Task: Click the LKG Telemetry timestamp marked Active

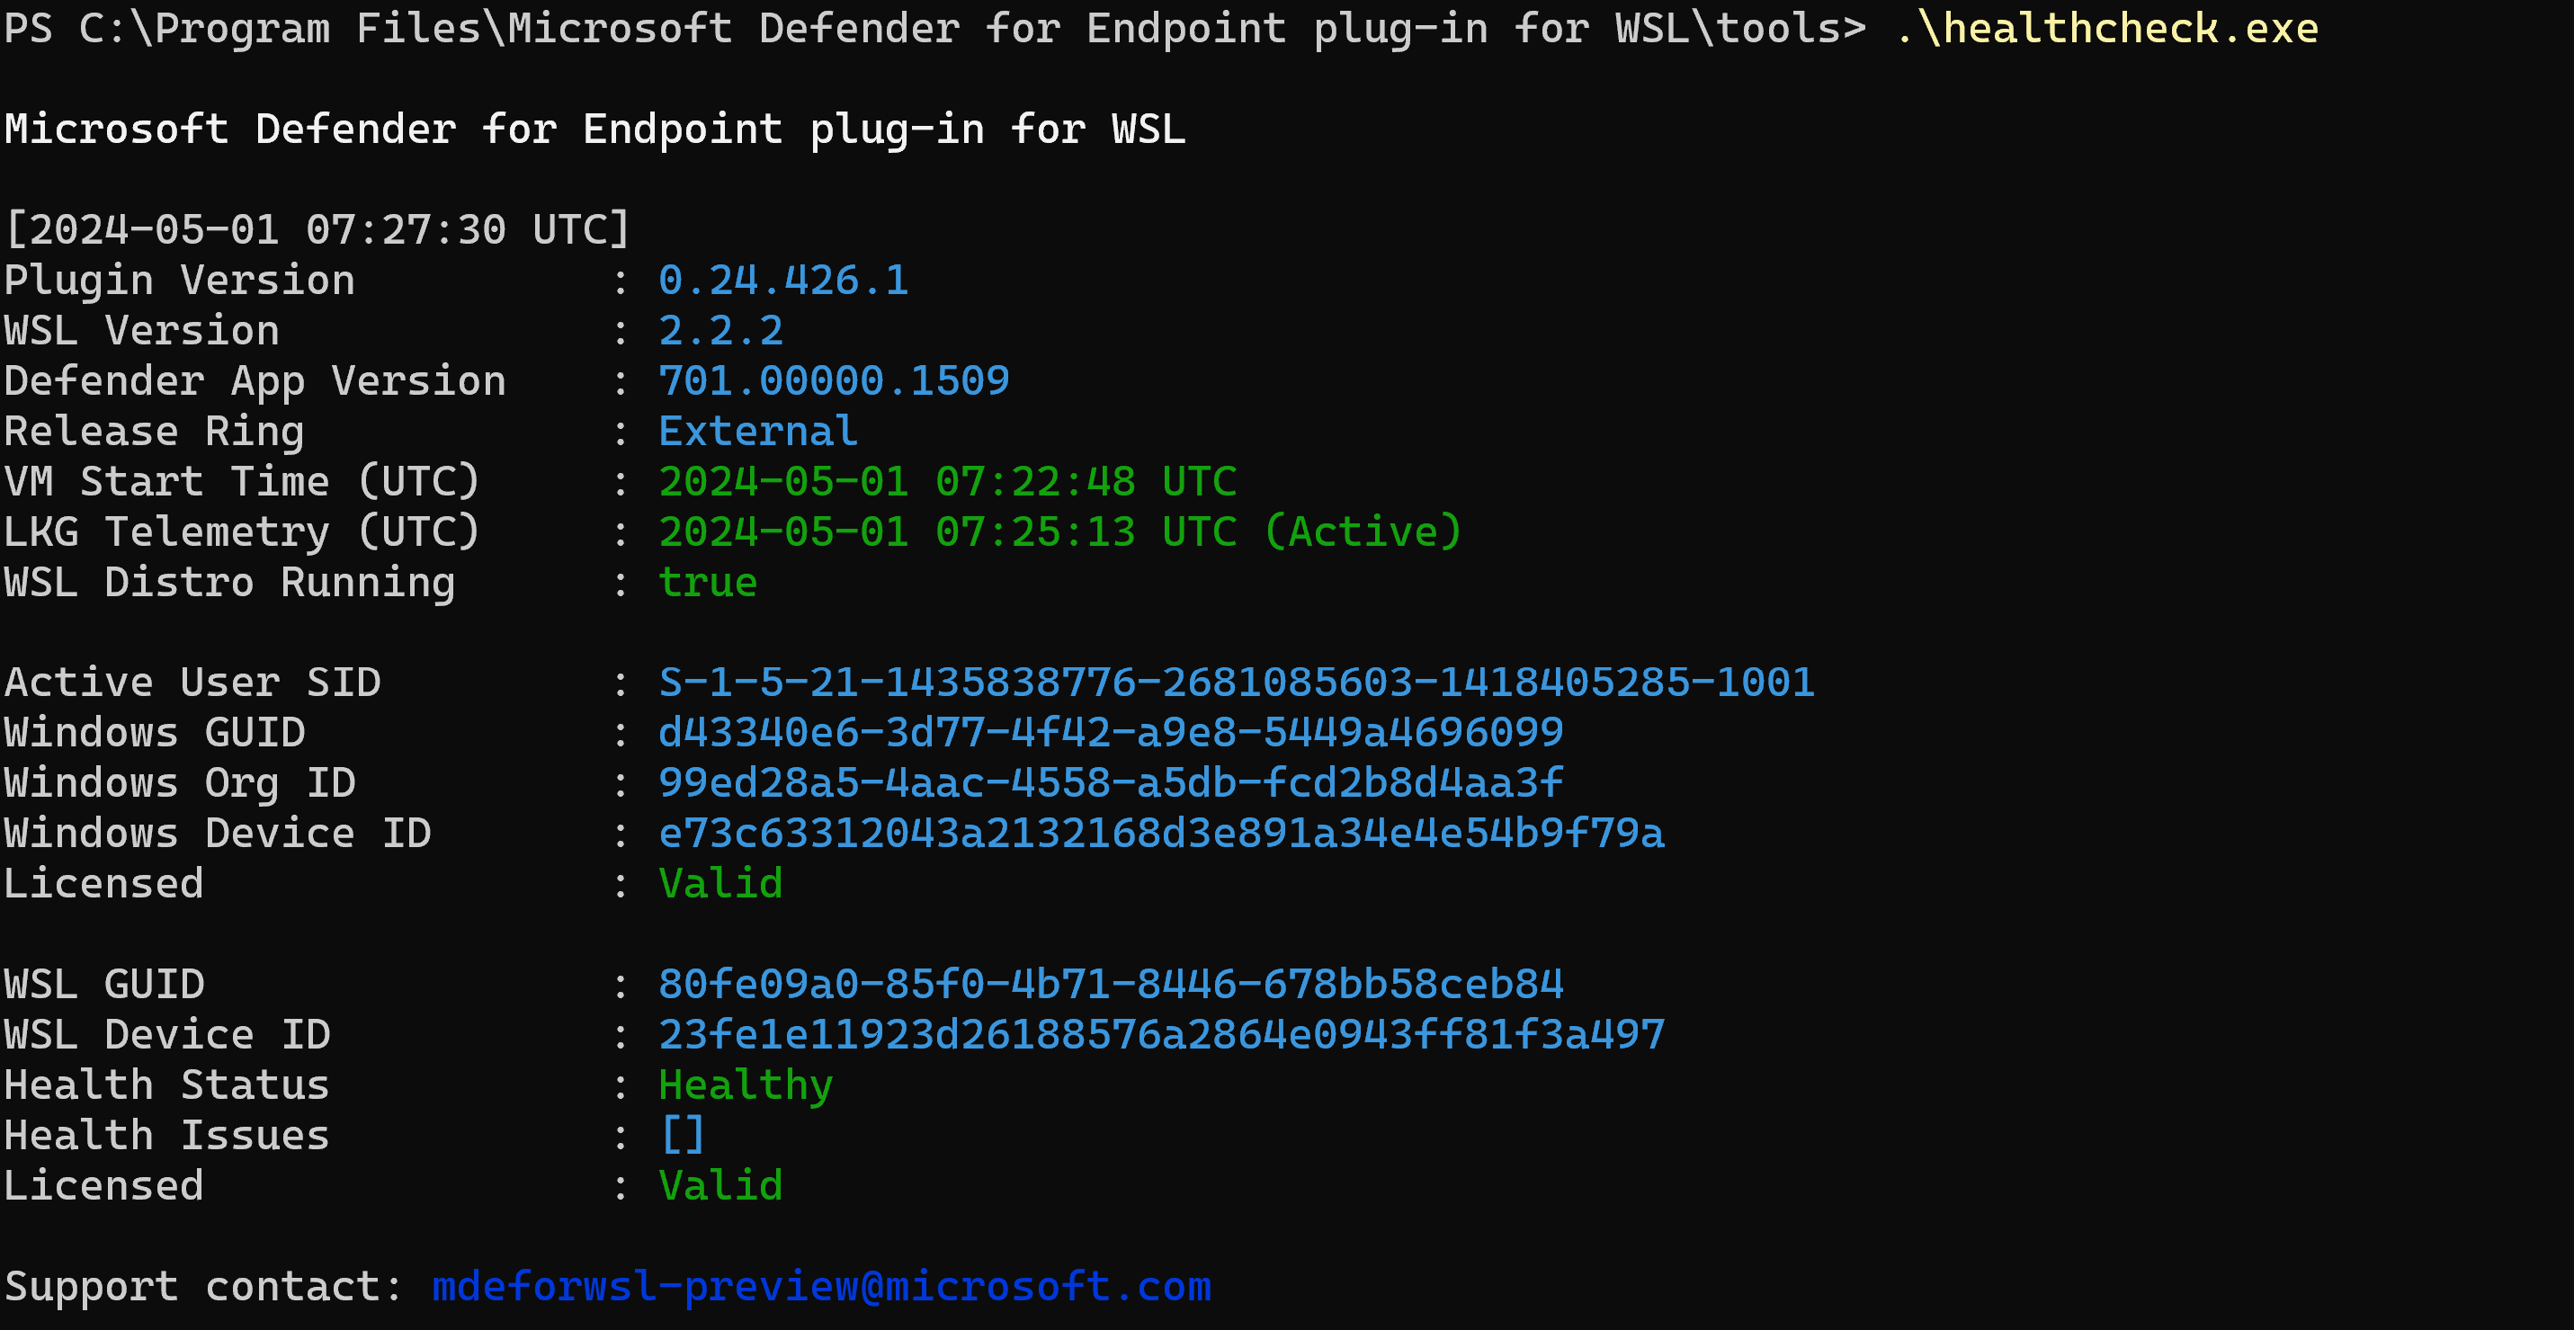Action: tap(1059, 531)
